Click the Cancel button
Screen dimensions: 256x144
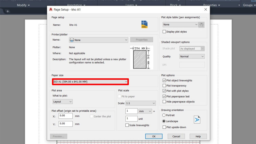tap(176, 136)
